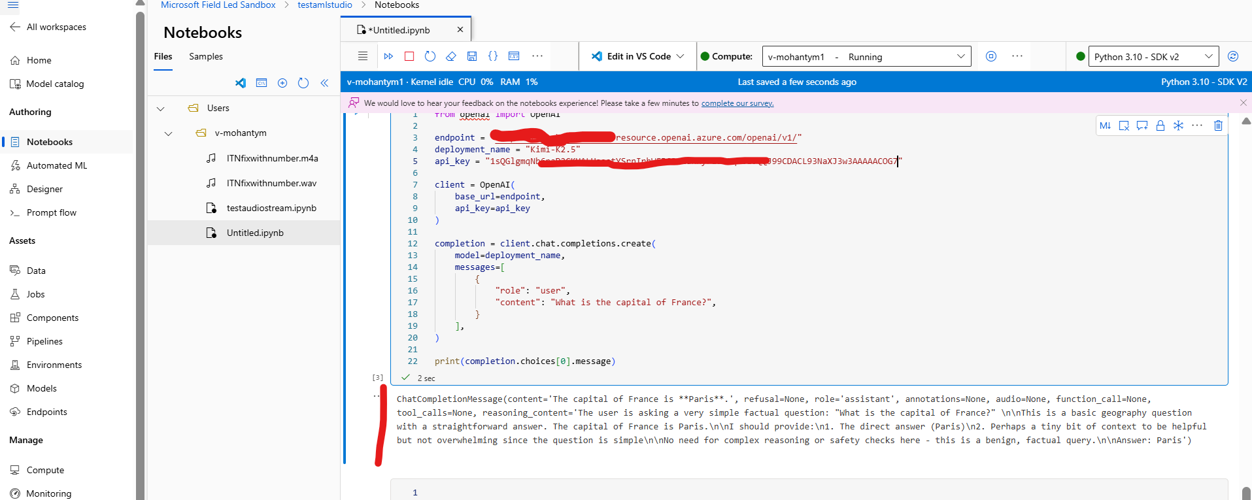This screenshot has width=1252, height=500.
Task: Expand Edit in VS Code dropdown arrow
Action: [x=680, y=56]
